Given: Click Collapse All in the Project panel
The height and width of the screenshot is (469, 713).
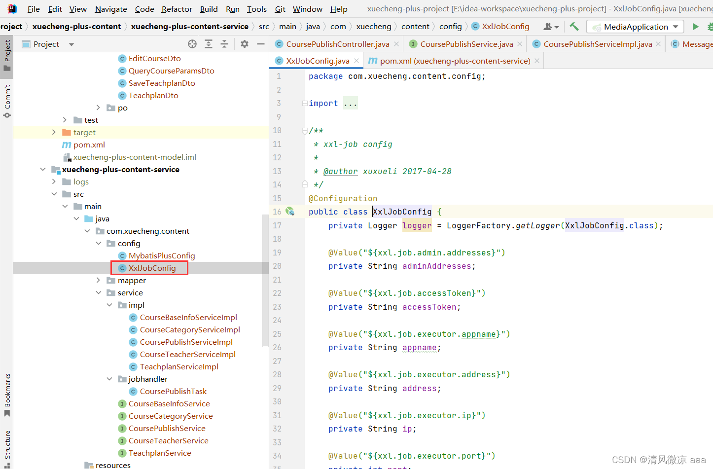Looking at the screenshot, I should 224,44.
